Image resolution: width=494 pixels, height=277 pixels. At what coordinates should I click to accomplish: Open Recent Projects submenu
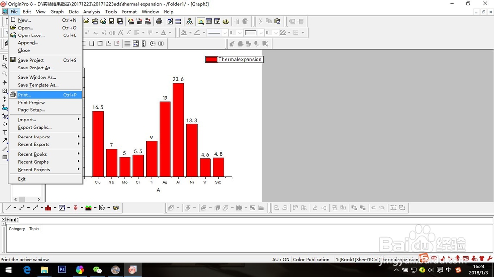(x=45, y=170)
